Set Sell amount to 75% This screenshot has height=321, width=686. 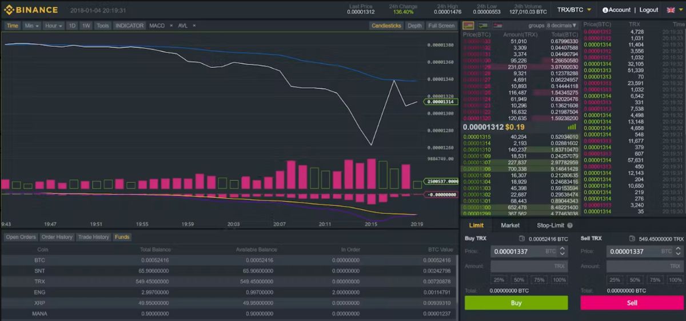[x=654, y=280]
